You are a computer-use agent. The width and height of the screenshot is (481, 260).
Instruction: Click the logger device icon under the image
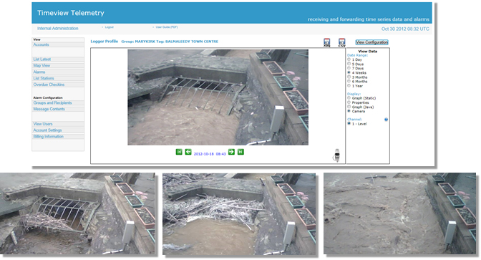pyautogui.click(x=337, y=155)
